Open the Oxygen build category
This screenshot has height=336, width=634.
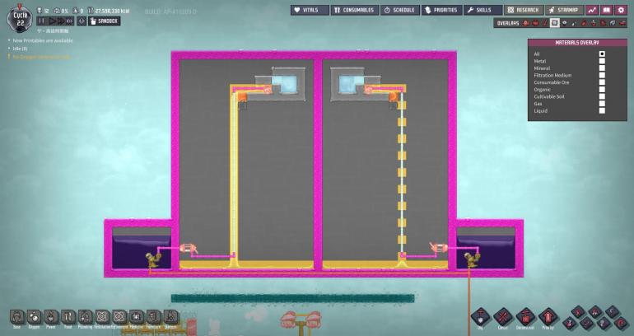point(34,318)
